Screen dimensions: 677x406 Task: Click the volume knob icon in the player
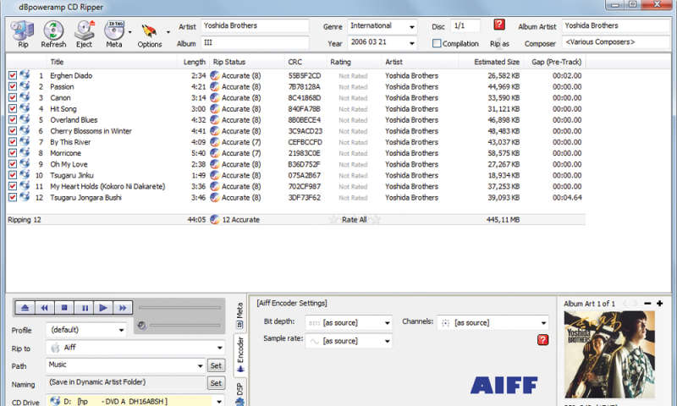[x=141, y=326]
